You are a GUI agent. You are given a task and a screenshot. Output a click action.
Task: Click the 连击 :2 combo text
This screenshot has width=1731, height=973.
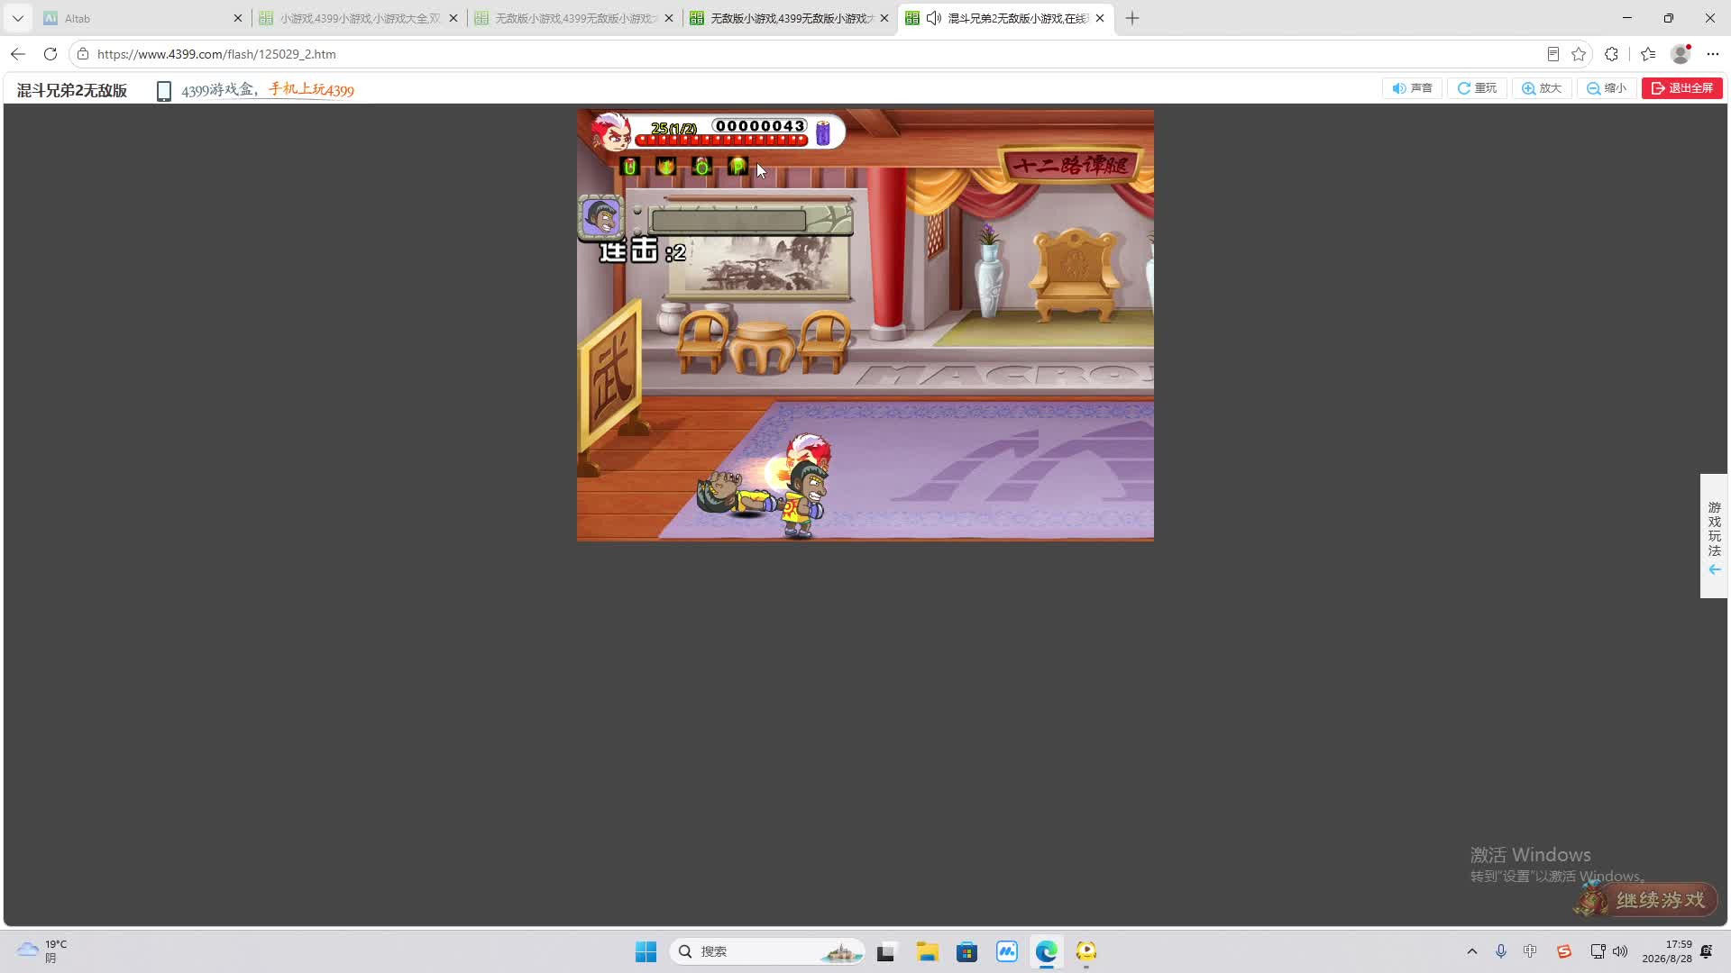tap(643, 251)
